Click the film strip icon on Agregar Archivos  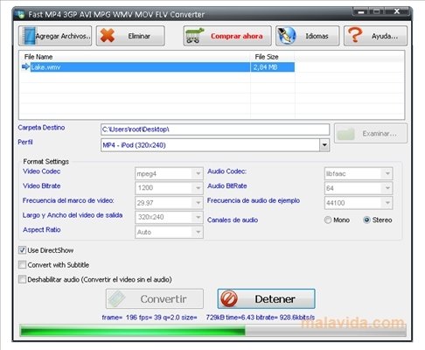tap(29, 36)
